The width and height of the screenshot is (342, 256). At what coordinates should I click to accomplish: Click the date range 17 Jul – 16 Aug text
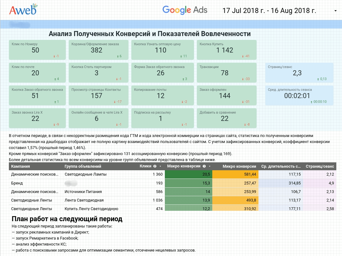coord(269,10)
